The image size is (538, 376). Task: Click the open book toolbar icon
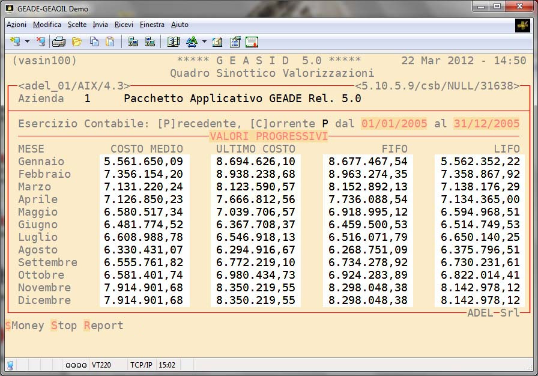(x=174, y=41)
